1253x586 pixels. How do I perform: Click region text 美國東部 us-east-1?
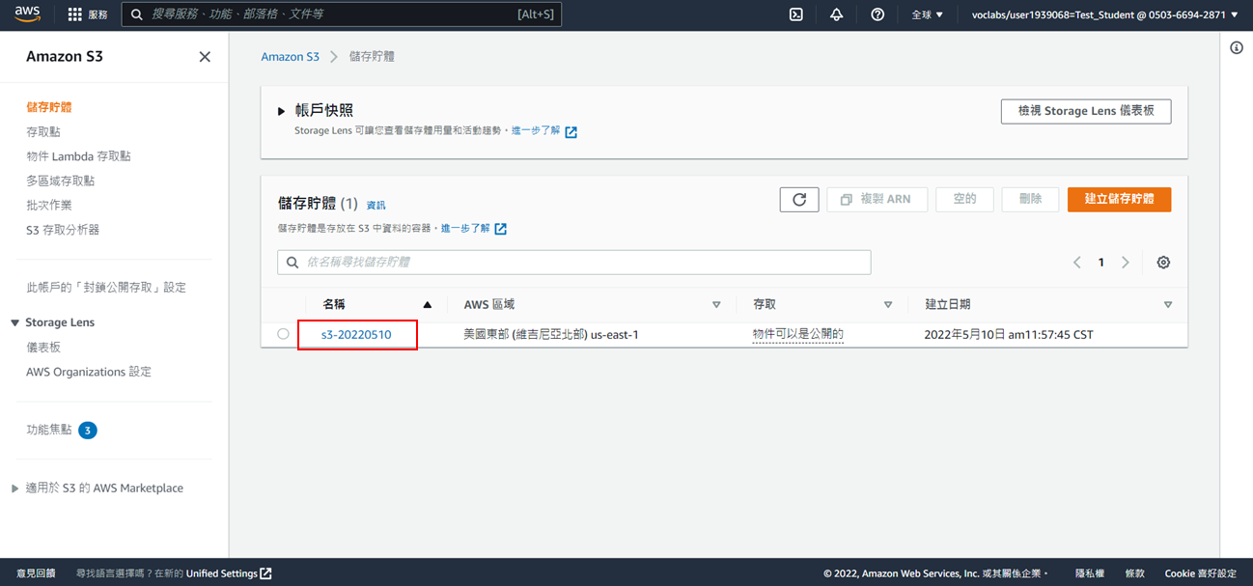tap(551, 335)
